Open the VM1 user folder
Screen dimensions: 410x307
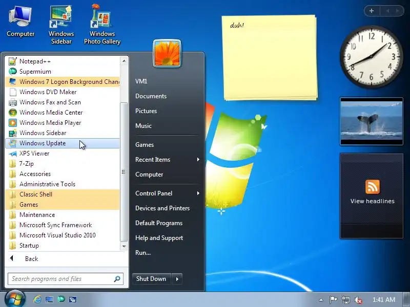tap(141, 81)
